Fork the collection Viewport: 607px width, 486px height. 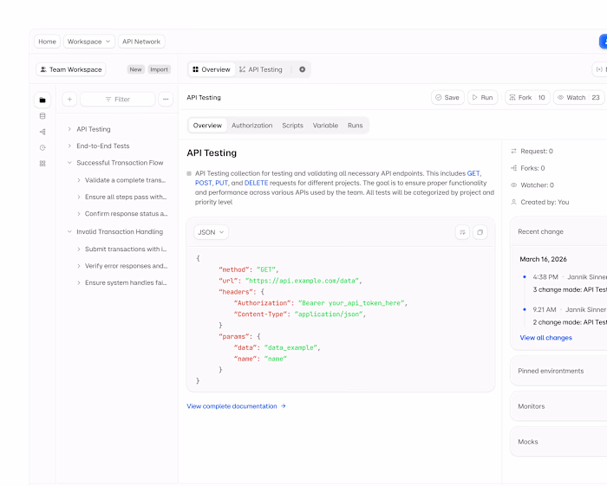[527, 98]
